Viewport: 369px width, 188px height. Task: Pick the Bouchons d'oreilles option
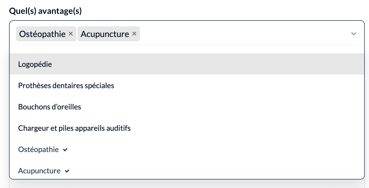coord(50,107)
